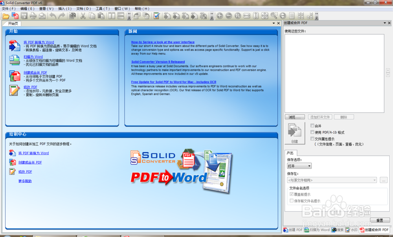
Task: Click the stacked horizontal split view icon
Action: coord(121,16)
